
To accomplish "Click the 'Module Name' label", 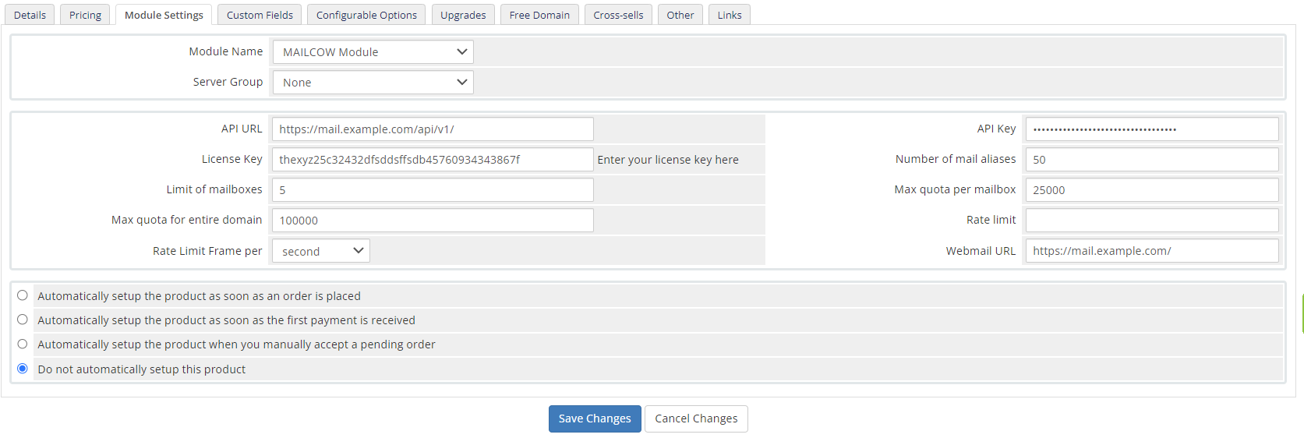I will (x=226, y=51).
